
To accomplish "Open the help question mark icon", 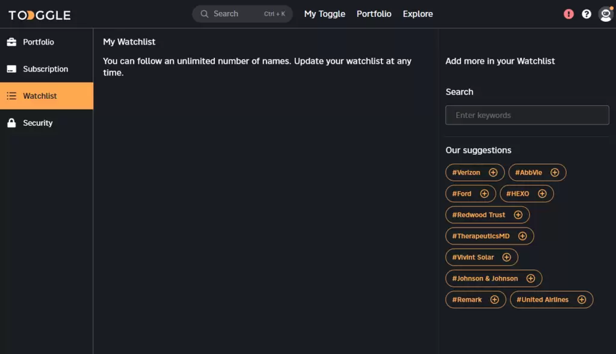I will (587, 14).
